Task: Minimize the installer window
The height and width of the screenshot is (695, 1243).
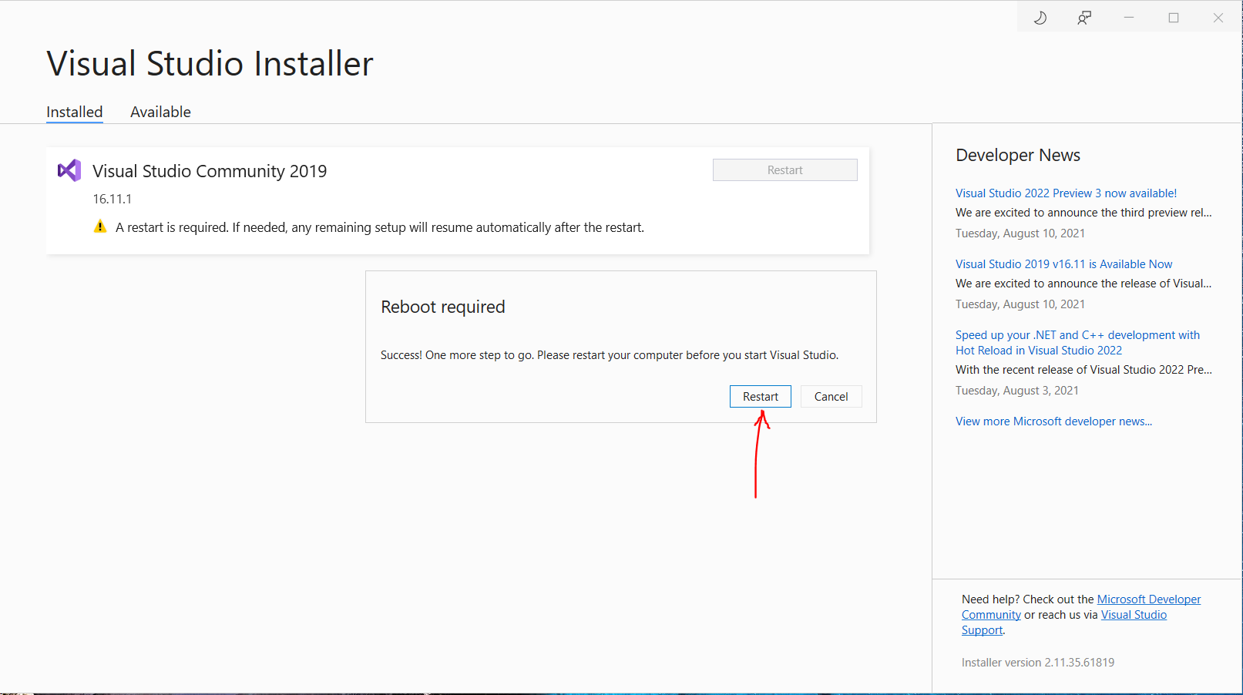Action: coord(1129,18)
